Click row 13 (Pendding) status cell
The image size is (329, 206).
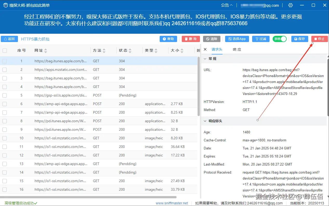click(128, 164)
